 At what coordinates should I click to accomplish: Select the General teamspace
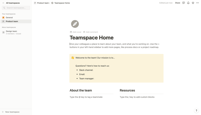tap(16, 18)
